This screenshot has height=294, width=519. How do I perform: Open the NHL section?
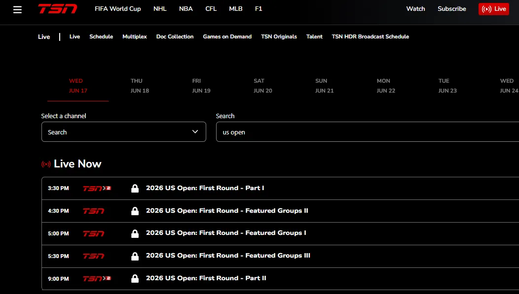click(x=160, y=9)
